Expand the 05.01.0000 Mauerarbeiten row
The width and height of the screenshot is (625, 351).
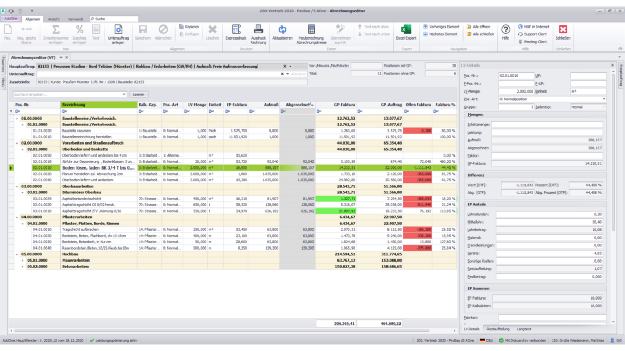coord(22,261)
